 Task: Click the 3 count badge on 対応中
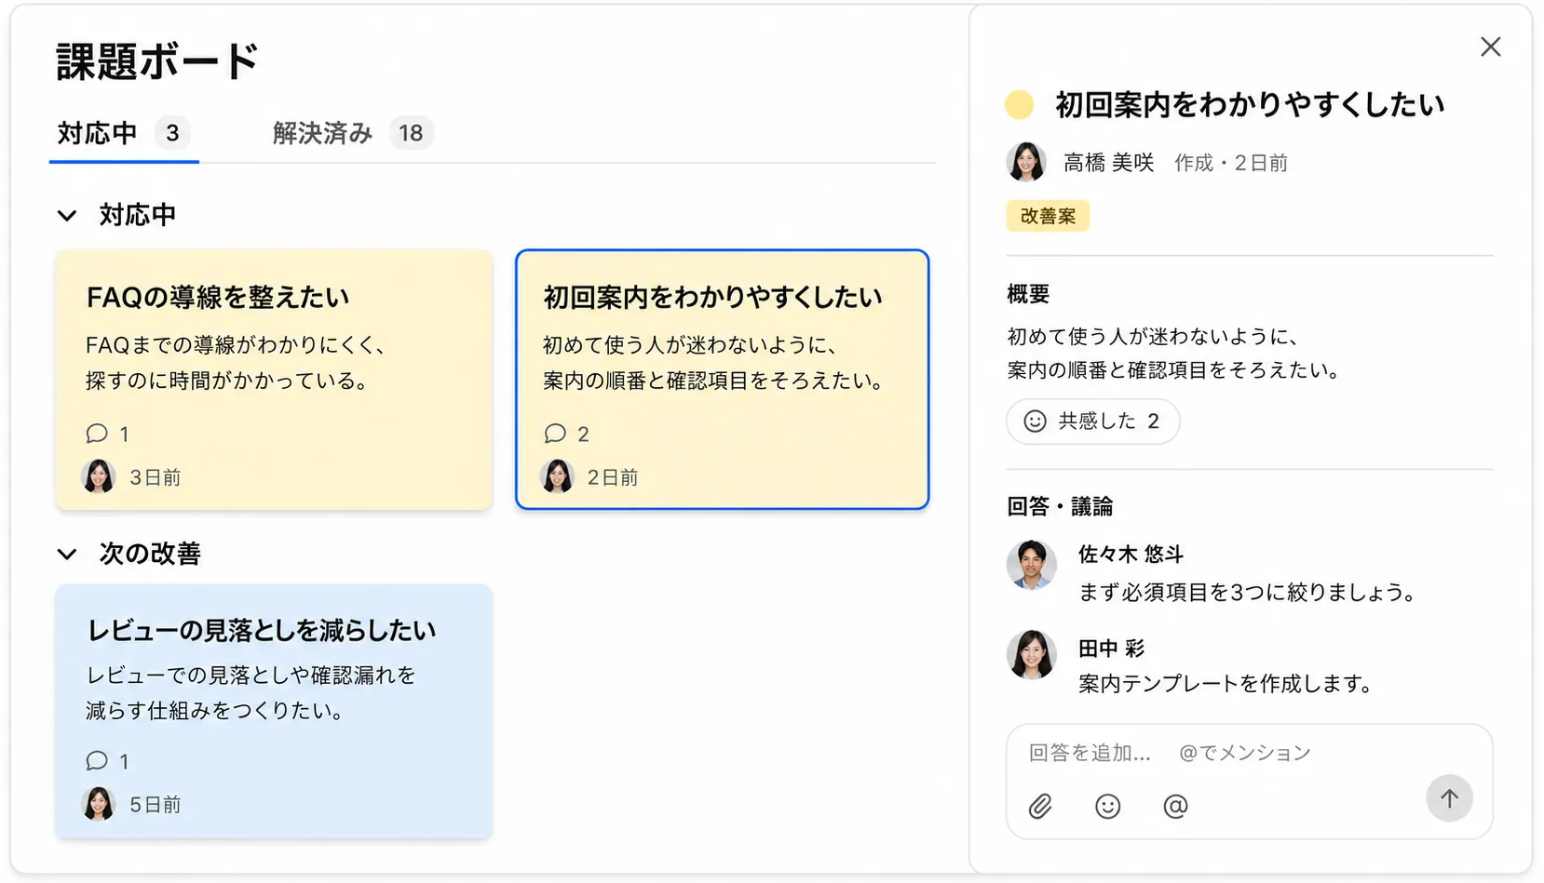[172, 134]
